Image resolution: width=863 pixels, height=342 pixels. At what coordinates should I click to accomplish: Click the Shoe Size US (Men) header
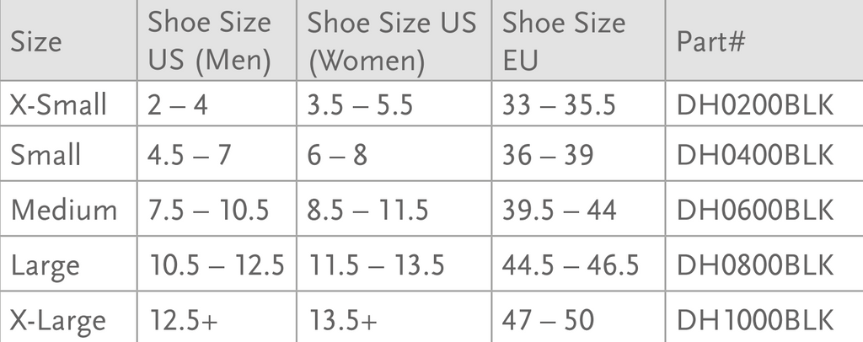pyautogui.click(x=209, y=41)
